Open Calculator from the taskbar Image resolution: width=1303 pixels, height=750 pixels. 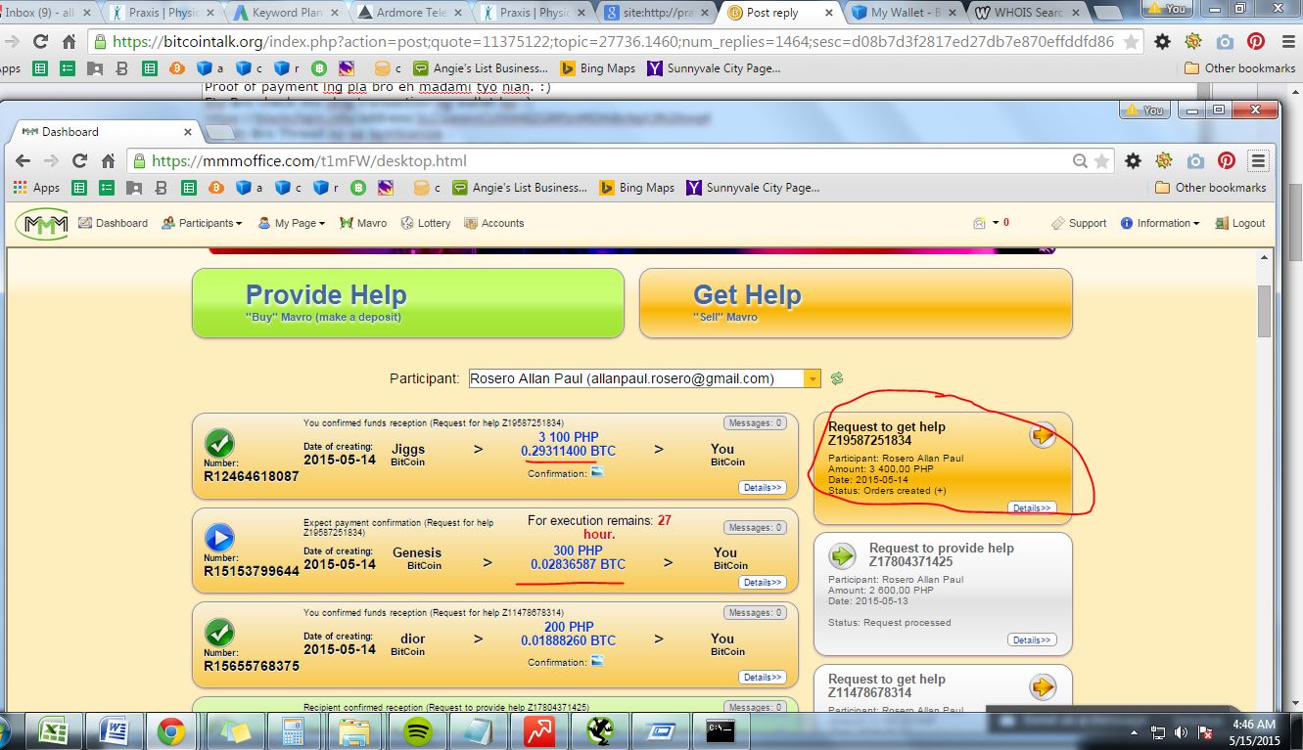(293, 731)
